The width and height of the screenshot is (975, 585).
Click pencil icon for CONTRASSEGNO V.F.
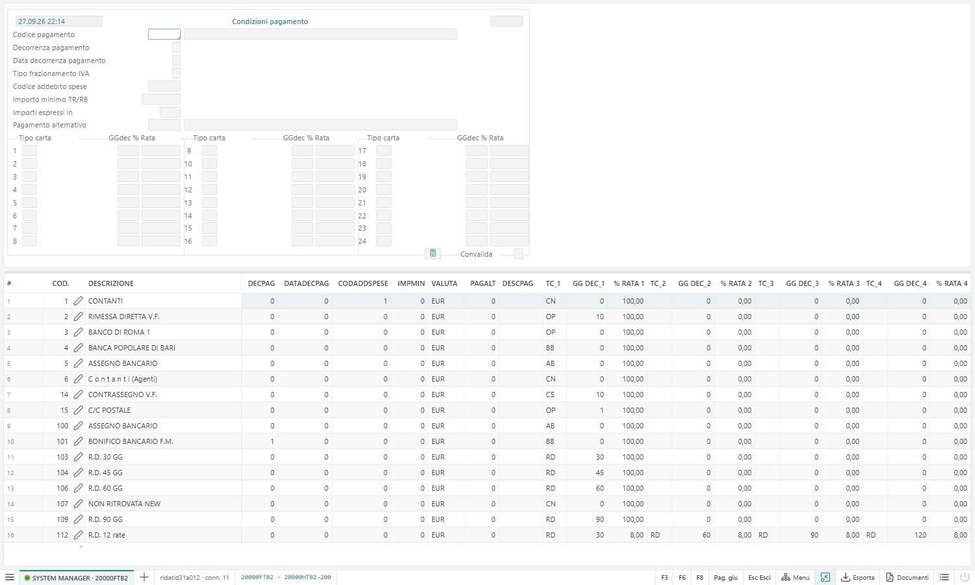tap(79, 395)
